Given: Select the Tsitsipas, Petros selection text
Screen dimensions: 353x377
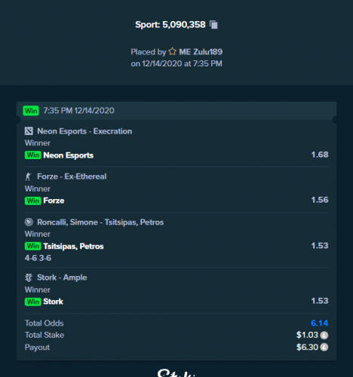Looking at the screenshot, I should (x=73, y=246).
